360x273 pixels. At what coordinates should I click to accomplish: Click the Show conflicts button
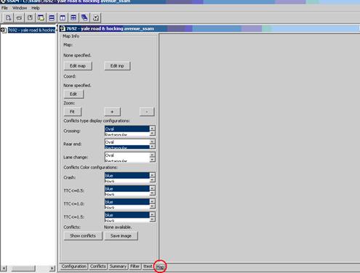[x=83, y=236]
